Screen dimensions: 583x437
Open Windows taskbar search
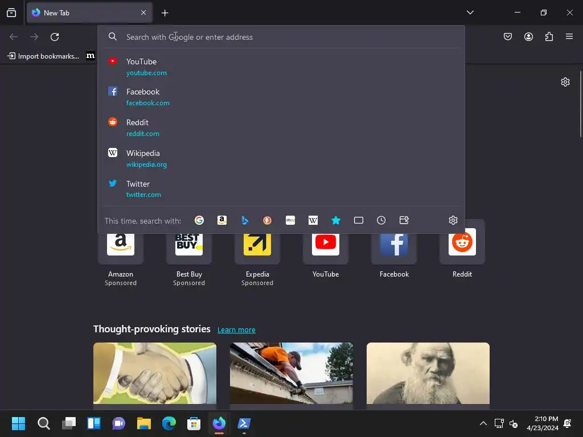pos(43,423)
